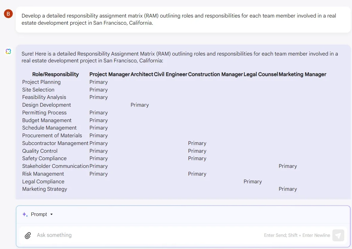Click the sparkle icon beside Prompt
Viewport: 352px width, 249px height.
(25, 214)
